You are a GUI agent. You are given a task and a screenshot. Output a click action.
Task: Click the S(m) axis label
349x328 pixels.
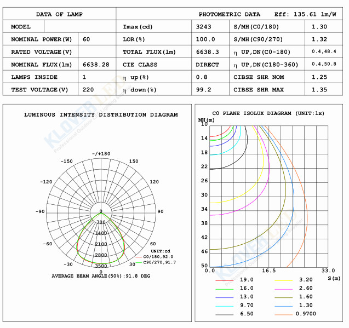point(334,278)
